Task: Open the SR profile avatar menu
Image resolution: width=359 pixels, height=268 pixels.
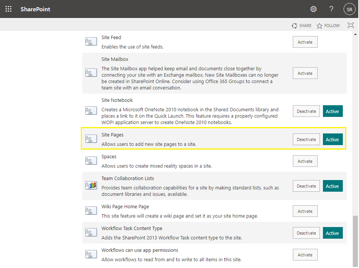Action: 349,9
